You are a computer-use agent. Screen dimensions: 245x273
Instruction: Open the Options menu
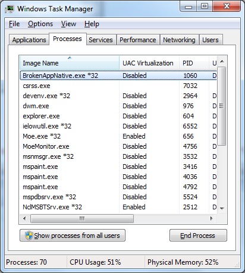(40, 24)
